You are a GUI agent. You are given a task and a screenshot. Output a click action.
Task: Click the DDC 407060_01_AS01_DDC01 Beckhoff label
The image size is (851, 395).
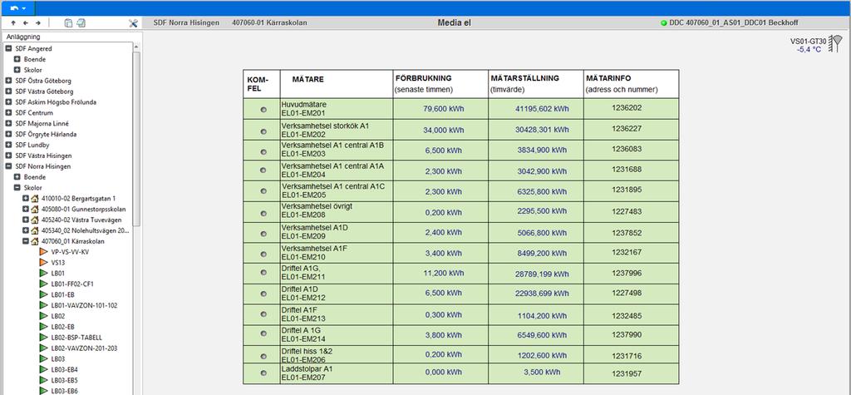pos(734,22)
